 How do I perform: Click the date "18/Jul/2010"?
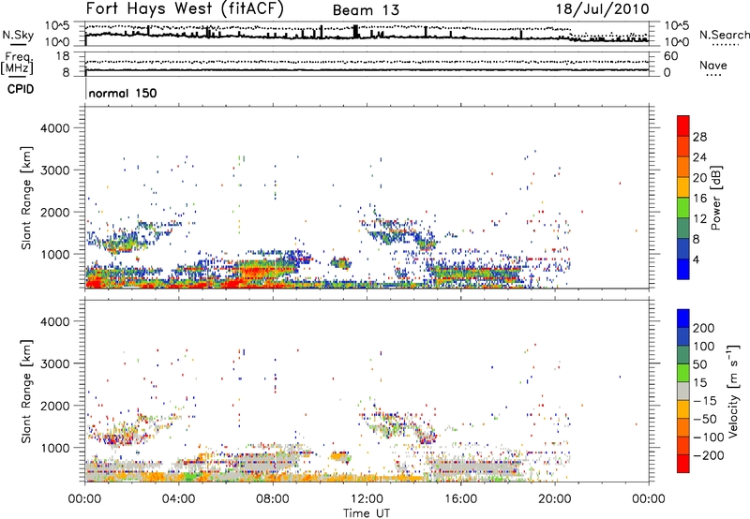[x=602, y=9]
